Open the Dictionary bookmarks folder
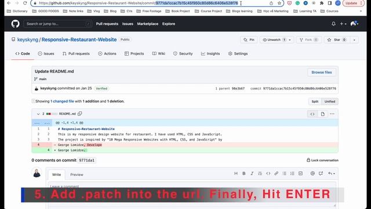This screenshot has height=209, width=371. [17, 11]
